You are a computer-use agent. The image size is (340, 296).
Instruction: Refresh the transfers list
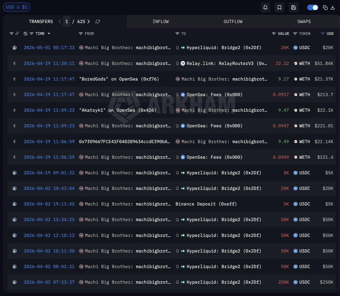pyautogui.click(x=98, y=22)
